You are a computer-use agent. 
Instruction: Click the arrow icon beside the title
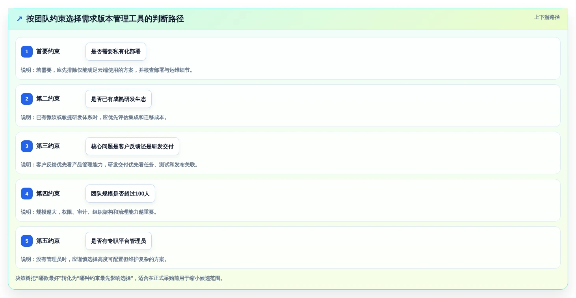(19, 19)
